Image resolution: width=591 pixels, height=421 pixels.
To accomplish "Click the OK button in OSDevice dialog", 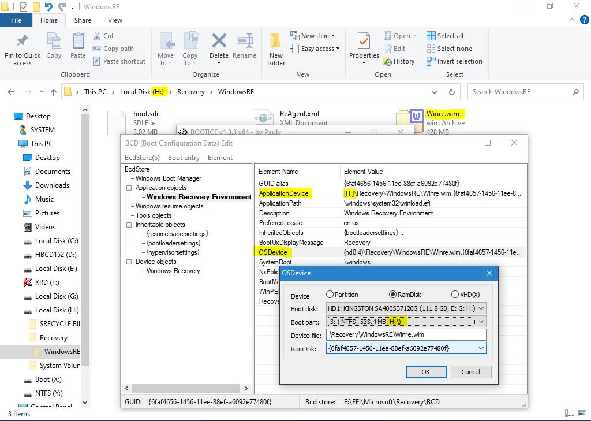I will (x=425, y=372).
